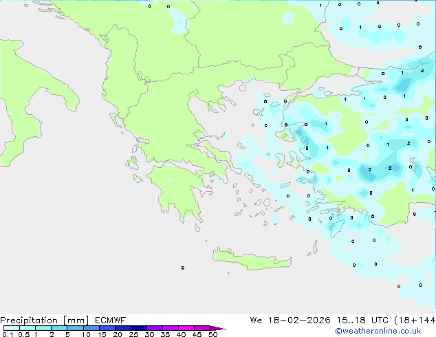Click the '30' legend scale value

click(x=149, y=334)
